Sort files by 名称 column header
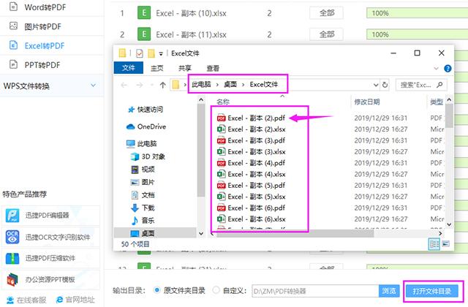 tap(223, 102)
